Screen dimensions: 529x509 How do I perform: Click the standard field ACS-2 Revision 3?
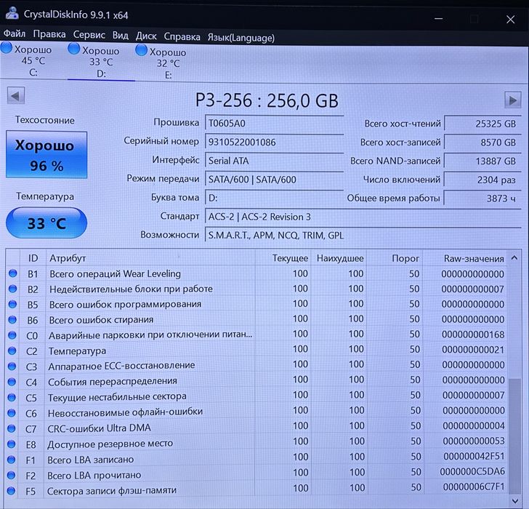coord(363,217)
